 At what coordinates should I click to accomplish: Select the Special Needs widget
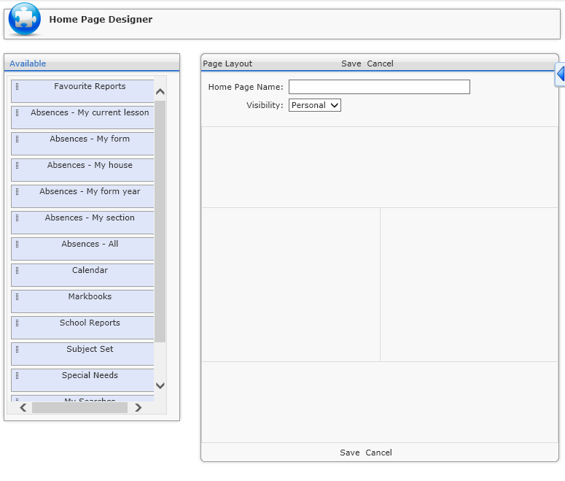(x=82, y=381)
